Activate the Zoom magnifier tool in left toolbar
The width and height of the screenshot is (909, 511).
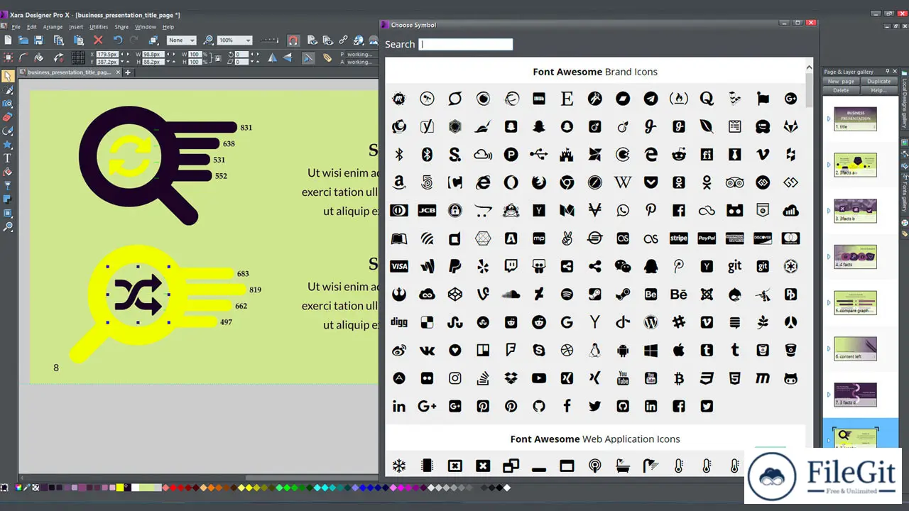[8, 226]
